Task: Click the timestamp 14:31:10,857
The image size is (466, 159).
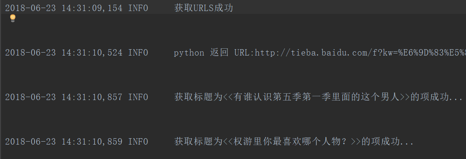Action: point(92,97)
